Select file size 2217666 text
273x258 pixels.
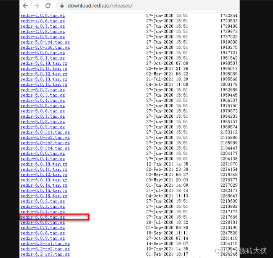coord(229,217)
